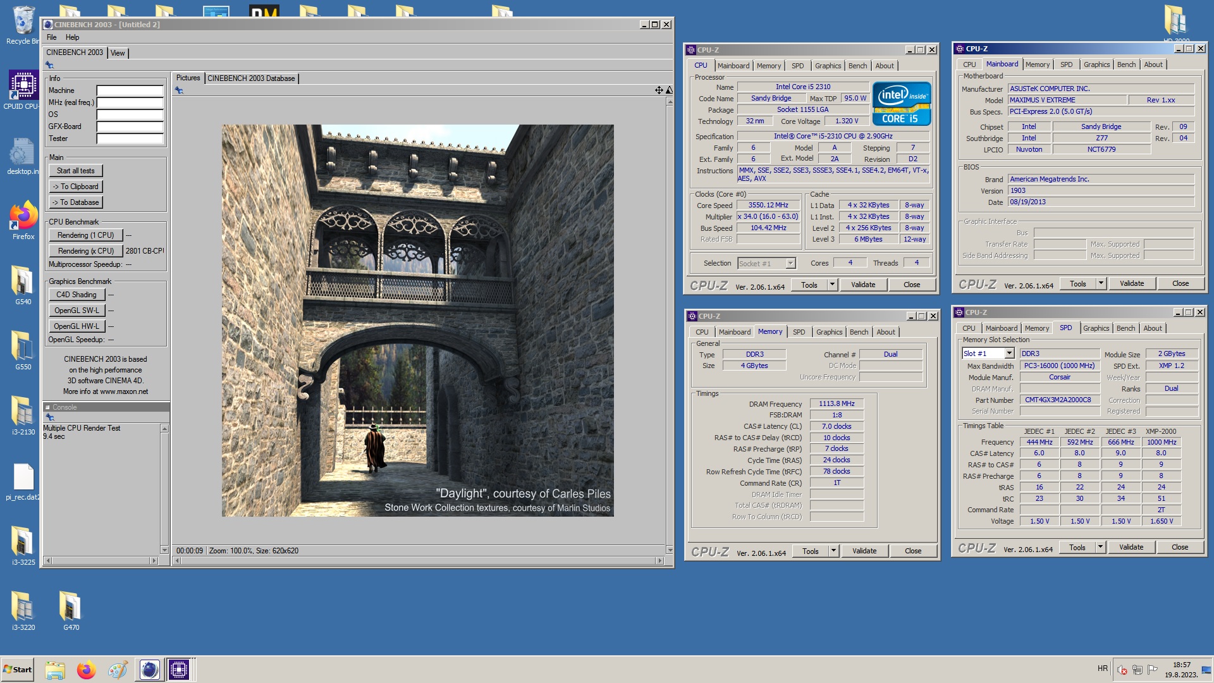Click volume muted tray icon
The height and width of the screenshot is (683, 1214).
tap(1122, 670)
